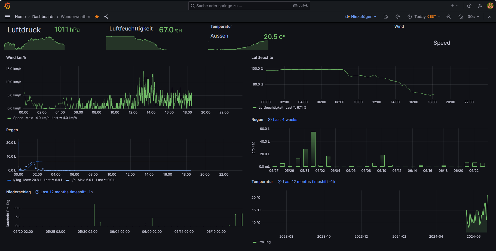Save dashboard using the disk icon
This screenshot has height=251, width=496.
coord(386,17)
